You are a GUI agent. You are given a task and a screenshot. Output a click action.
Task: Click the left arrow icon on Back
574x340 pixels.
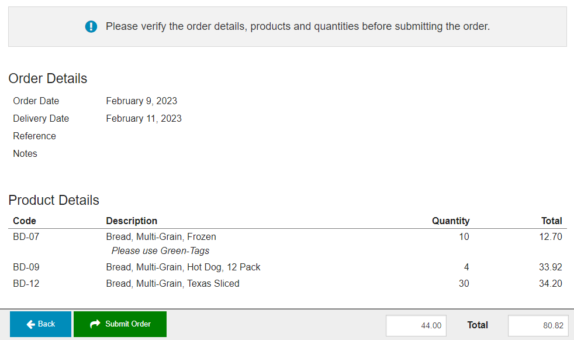tap(31, 324)
